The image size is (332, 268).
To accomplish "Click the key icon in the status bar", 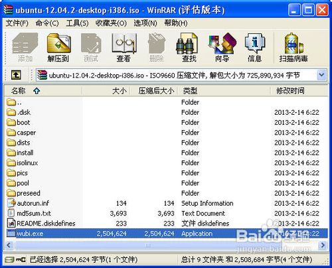I will pyautogui.click(x=21, y=259).
